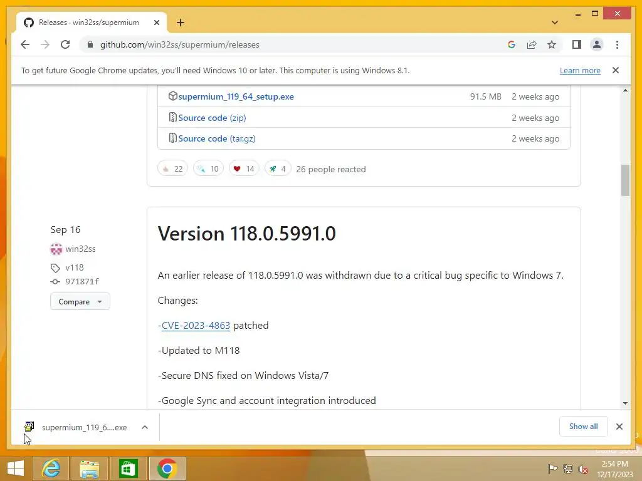Image resolution: width=642 pixels, height=481 pixels.
Task: Click the thumbs up reaction with 22
Action: (172, 168)
